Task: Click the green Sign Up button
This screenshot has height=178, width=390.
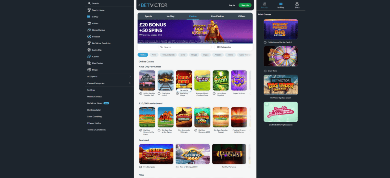Action: pyautogui.click(x=245, y=5)
